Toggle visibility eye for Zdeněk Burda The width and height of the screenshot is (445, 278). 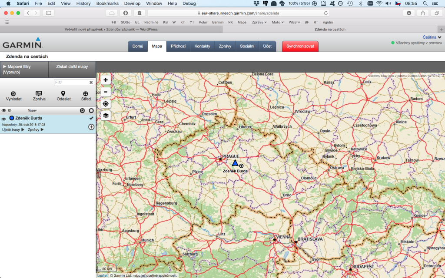[x=3, y=119]
